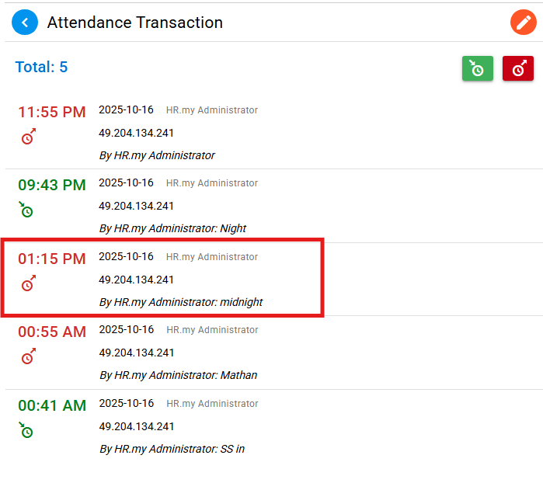Click the blue back arrow button

[x=25, y=23]
